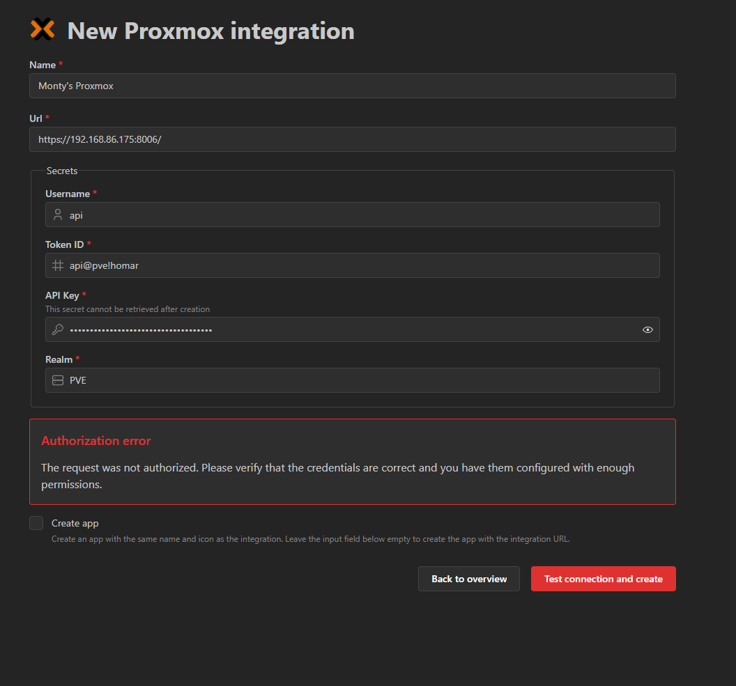Click the Proxmox logo icon
The height and width of the screenshot is (686, 736).
coord(43,29)
